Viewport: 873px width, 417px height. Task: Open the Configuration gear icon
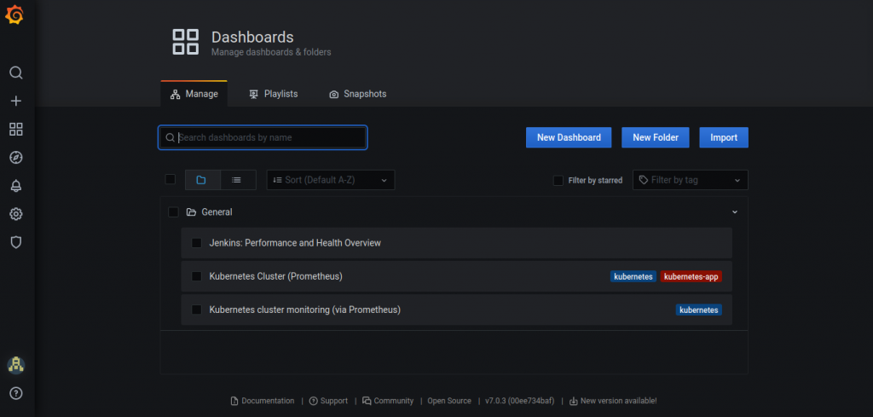15,214
